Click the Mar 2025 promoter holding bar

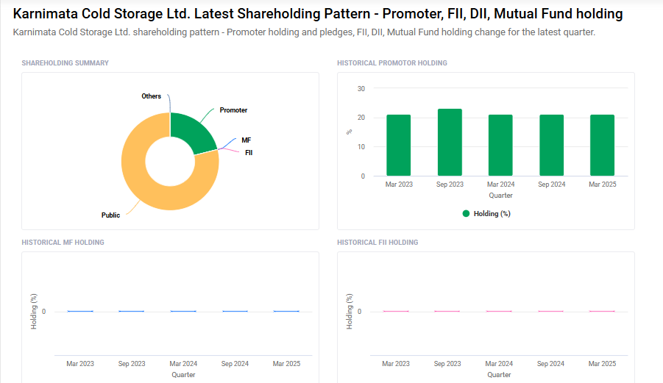602,146
